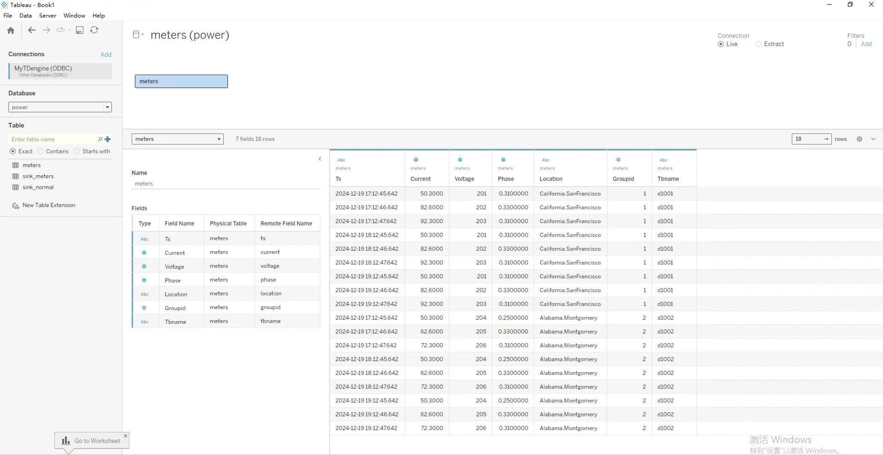Select MyTDengine (ODBC) connection
The image size is (883, 455).
click(x=60, y=71)
